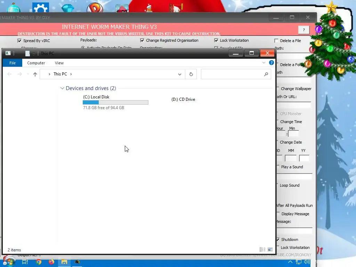Minimize the This PC window
Viewport: 356px width, 267px height.
[x=236, y=53]
